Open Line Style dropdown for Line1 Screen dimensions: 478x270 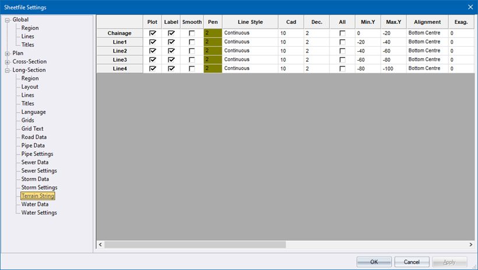point(249,42)
